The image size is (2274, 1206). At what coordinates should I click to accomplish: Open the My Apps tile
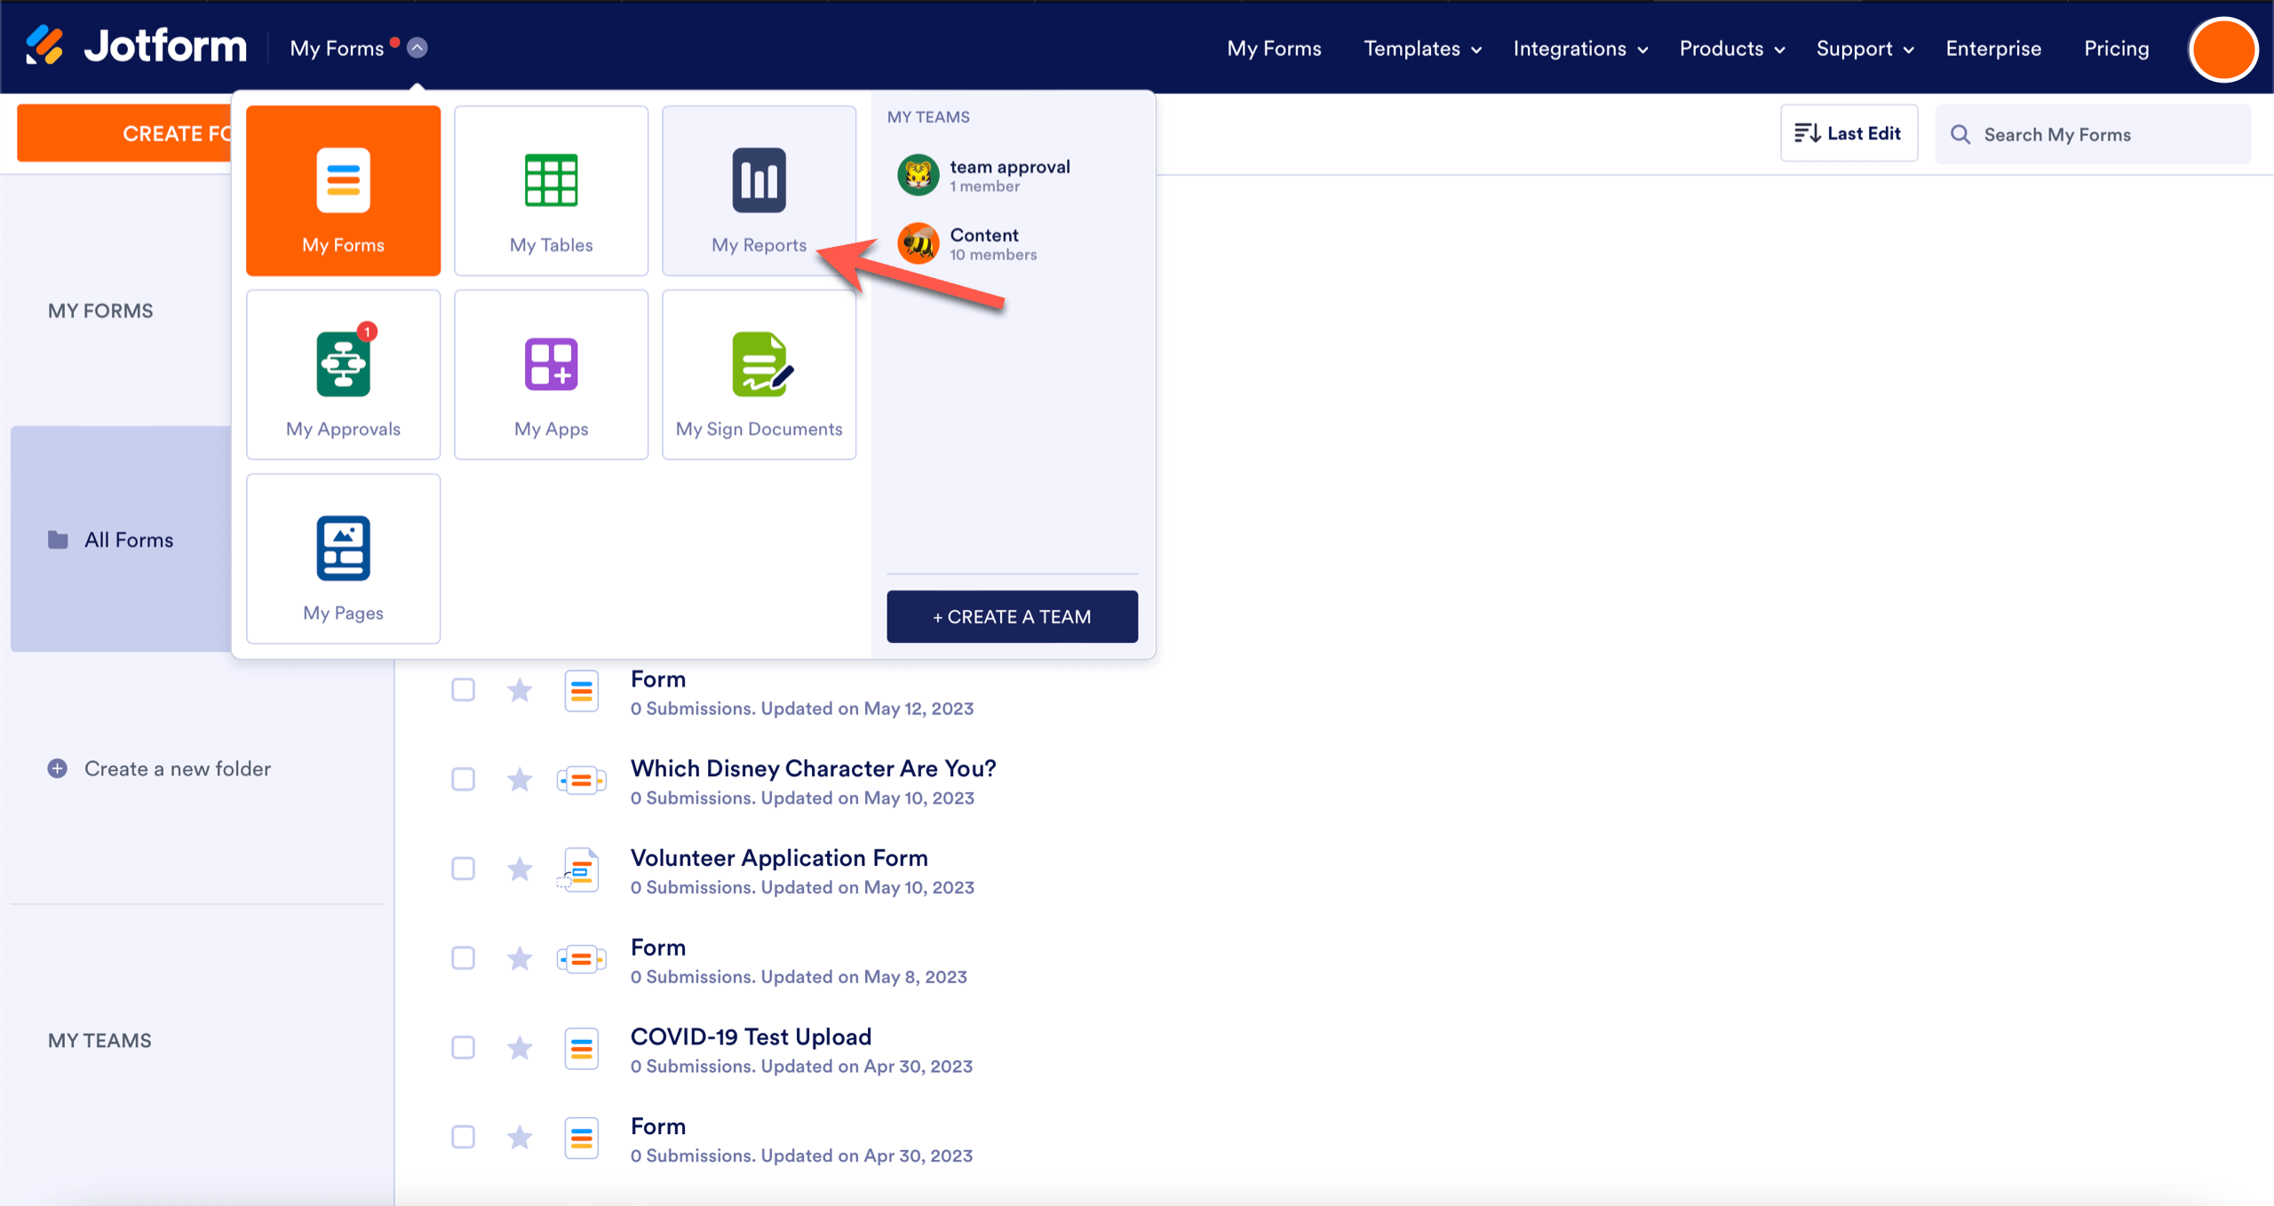coord(551,375)
